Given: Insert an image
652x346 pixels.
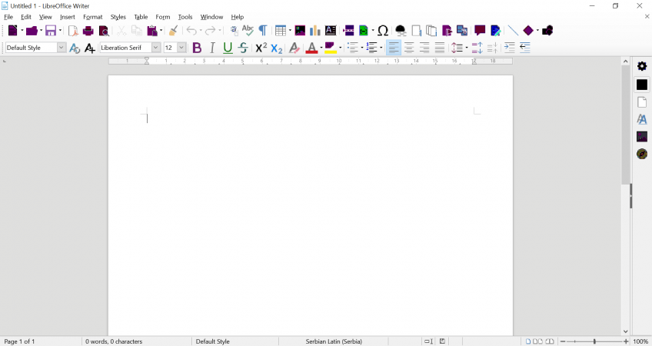Looking at the screenshot, I should [300, 30].
